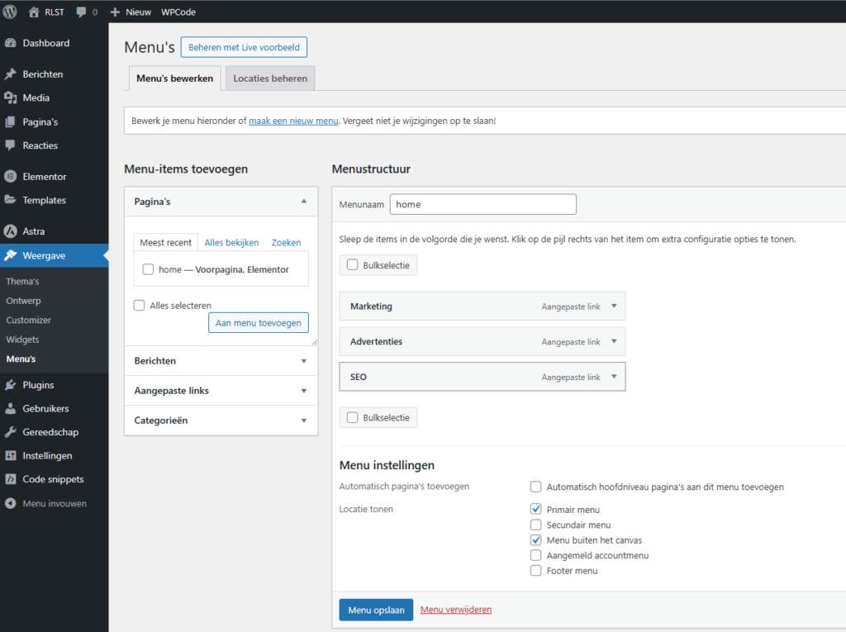Image resolution: width=846 pixels, height=632 pixels.
Task: Click the Gereedschap wrench icon
Action: [x=11, y=432]
